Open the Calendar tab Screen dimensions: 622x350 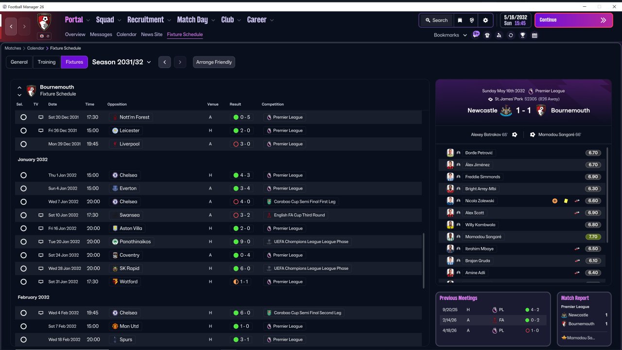click(126, 35)
